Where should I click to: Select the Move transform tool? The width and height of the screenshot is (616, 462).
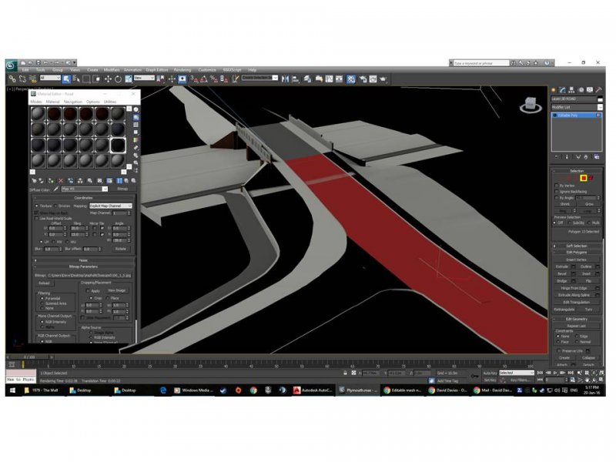coord(108,79)
